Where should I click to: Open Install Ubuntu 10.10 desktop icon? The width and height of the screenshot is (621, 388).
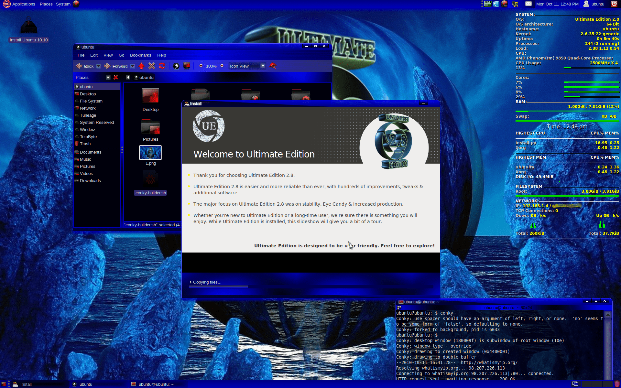(29, 27)
